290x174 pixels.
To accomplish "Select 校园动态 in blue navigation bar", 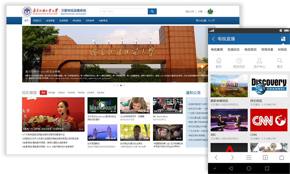I will (x=37, y=20).
